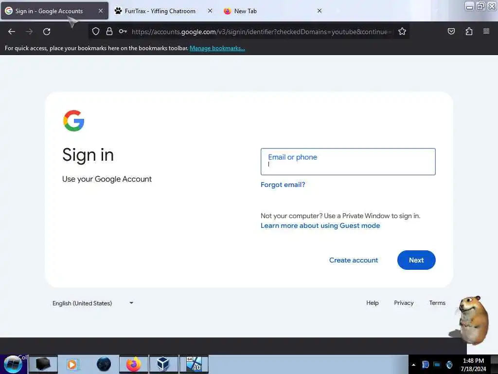
Task: Open the Help link in the footer
Action: (372, 303)
